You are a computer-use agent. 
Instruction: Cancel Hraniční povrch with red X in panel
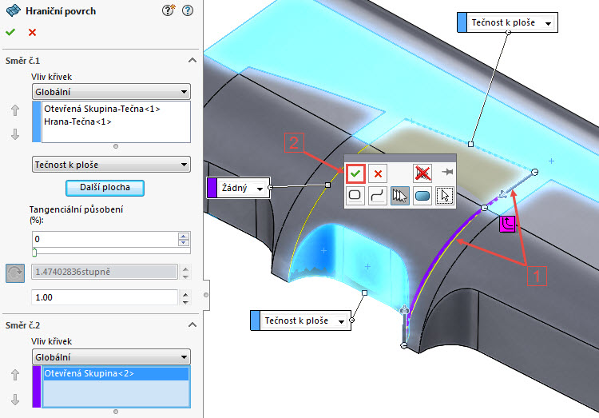(33, 33)
